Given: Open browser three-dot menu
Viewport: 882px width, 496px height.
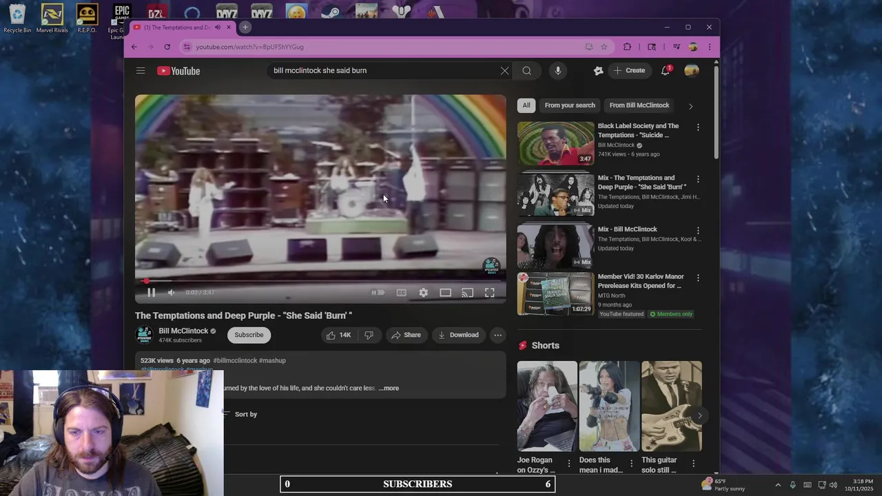Looking at the screenshot, I should pos(709,47).
